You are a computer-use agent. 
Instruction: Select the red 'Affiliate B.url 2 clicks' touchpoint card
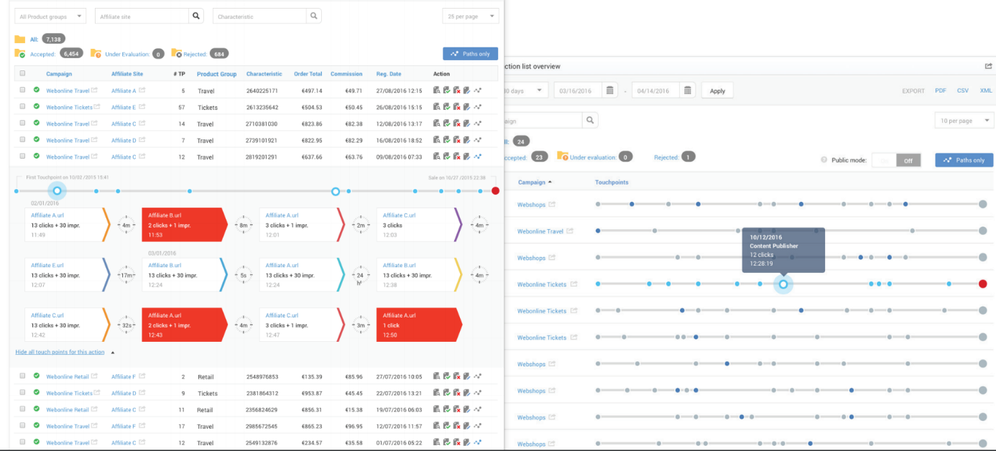click(185, 224)
